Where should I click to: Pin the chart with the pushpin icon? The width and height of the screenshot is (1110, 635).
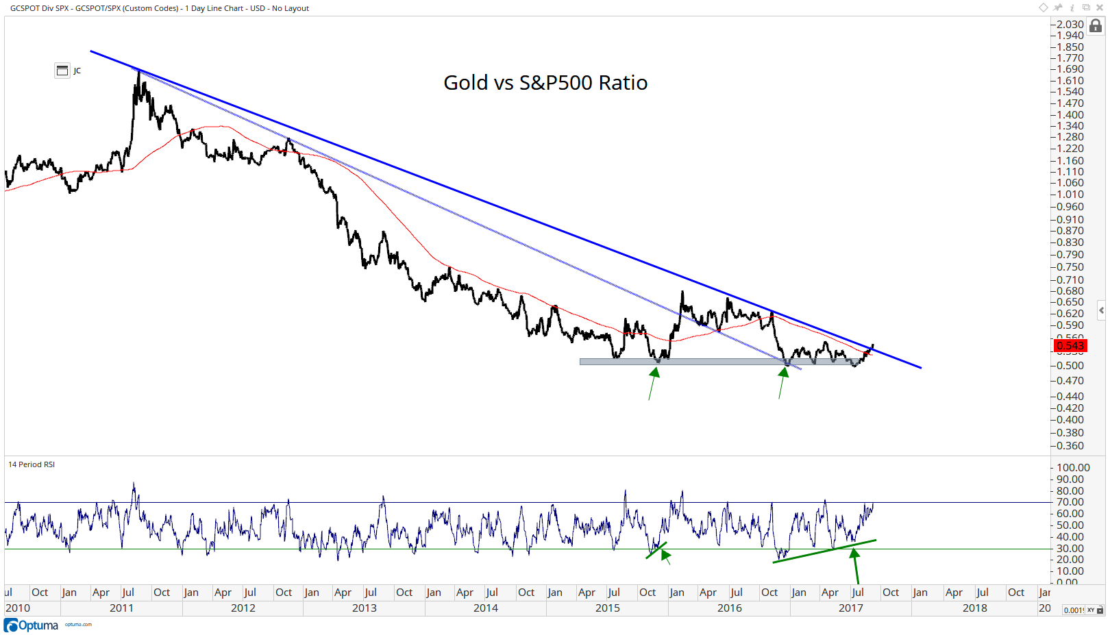point(1058,8)
